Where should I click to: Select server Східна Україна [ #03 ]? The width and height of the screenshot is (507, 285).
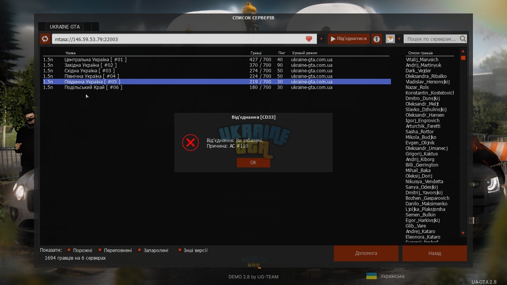[x=217, y=70]
